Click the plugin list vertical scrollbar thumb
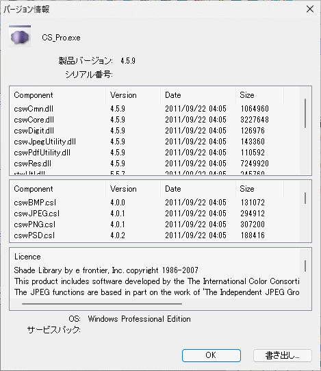 305,198
